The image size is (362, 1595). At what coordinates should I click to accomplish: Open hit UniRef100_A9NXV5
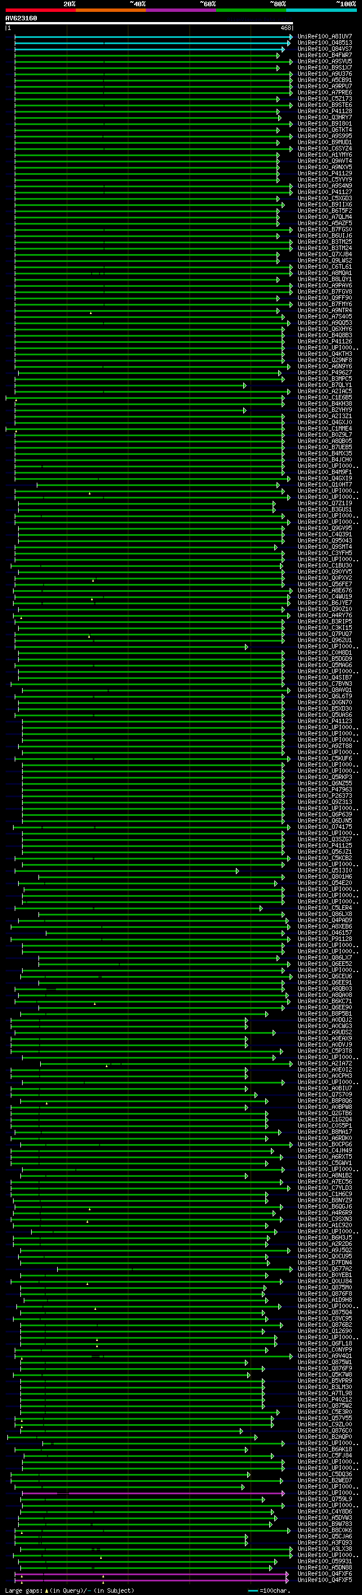(x=325, y=167)
